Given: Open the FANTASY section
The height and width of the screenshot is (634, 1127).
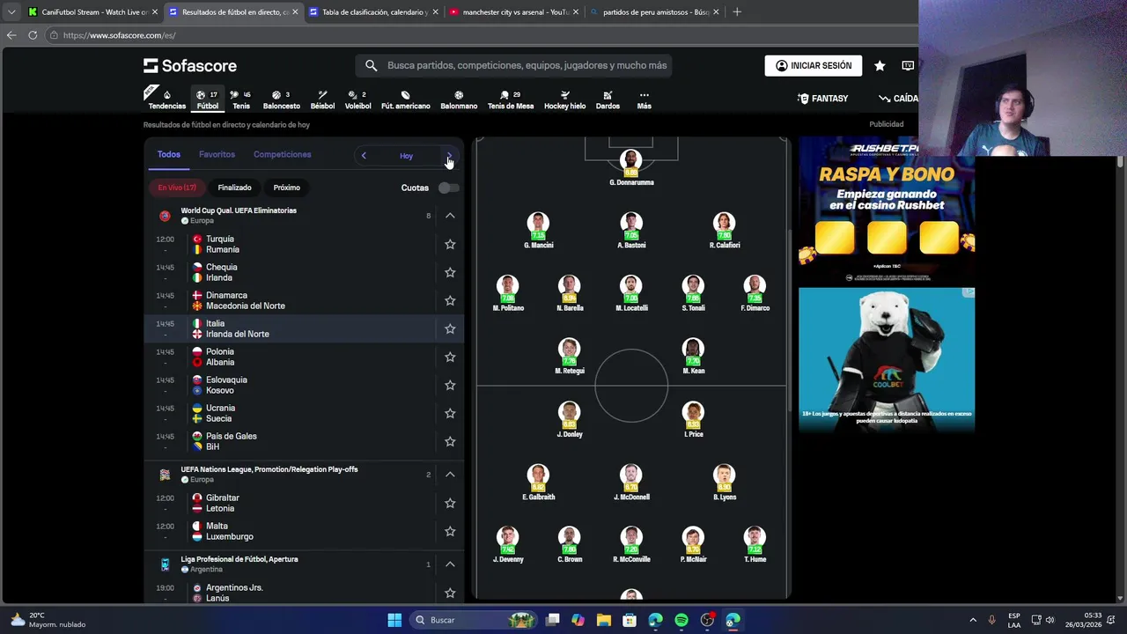Looking at the screenshot, I should coord(822,99).
